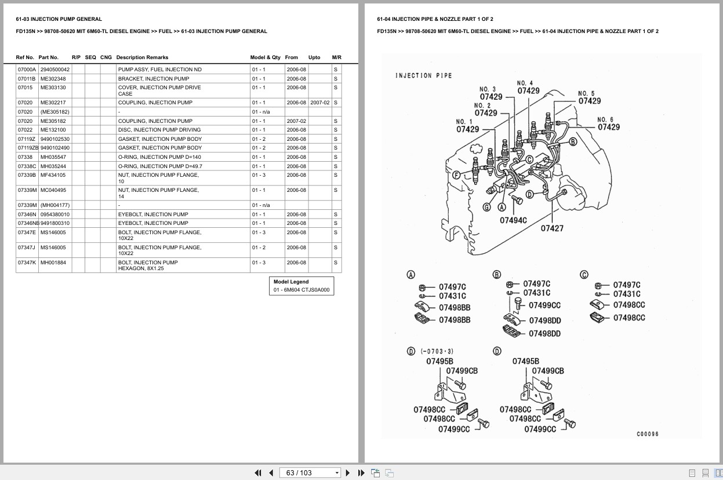Select ref number 07347E
This screenshot has width=723, height=480.
(x=27, y=232)
